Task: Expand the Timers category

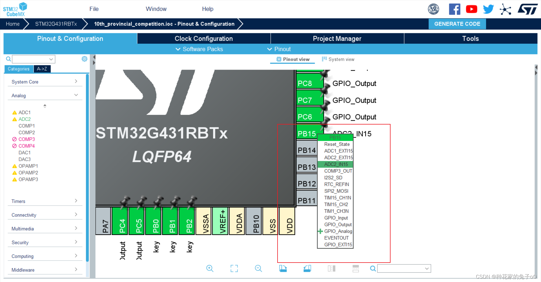Action: click(45, 201)
